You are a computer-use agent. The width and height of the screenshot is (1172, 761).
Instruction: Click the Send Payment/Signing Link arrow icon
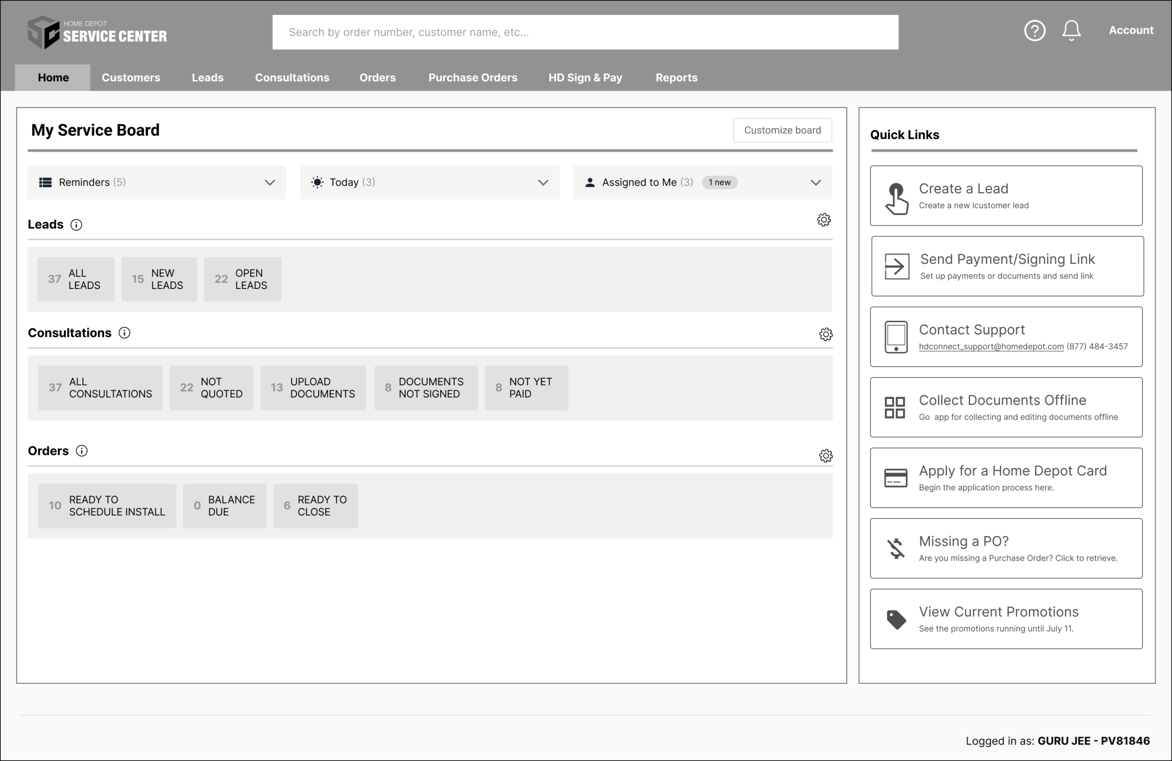[x=897, y=267]
